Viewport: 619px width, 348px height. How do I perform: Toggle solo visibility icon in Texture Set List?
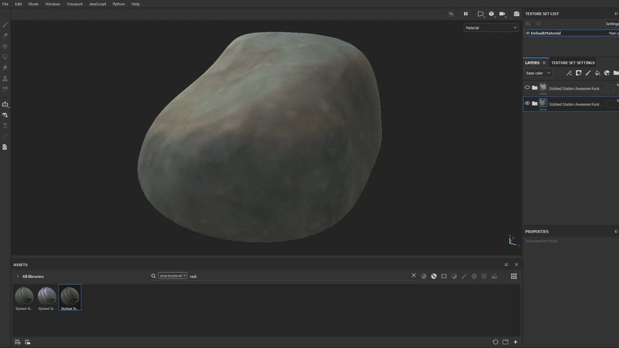(528, 23)
